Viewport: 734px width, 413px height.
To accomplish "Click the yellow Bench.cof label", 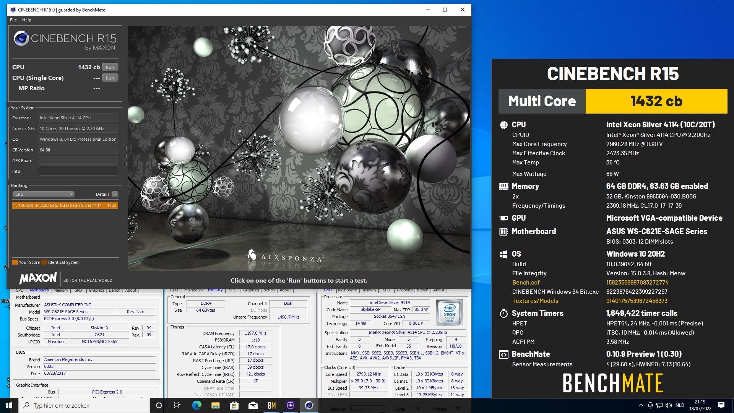I will point(526,283).
